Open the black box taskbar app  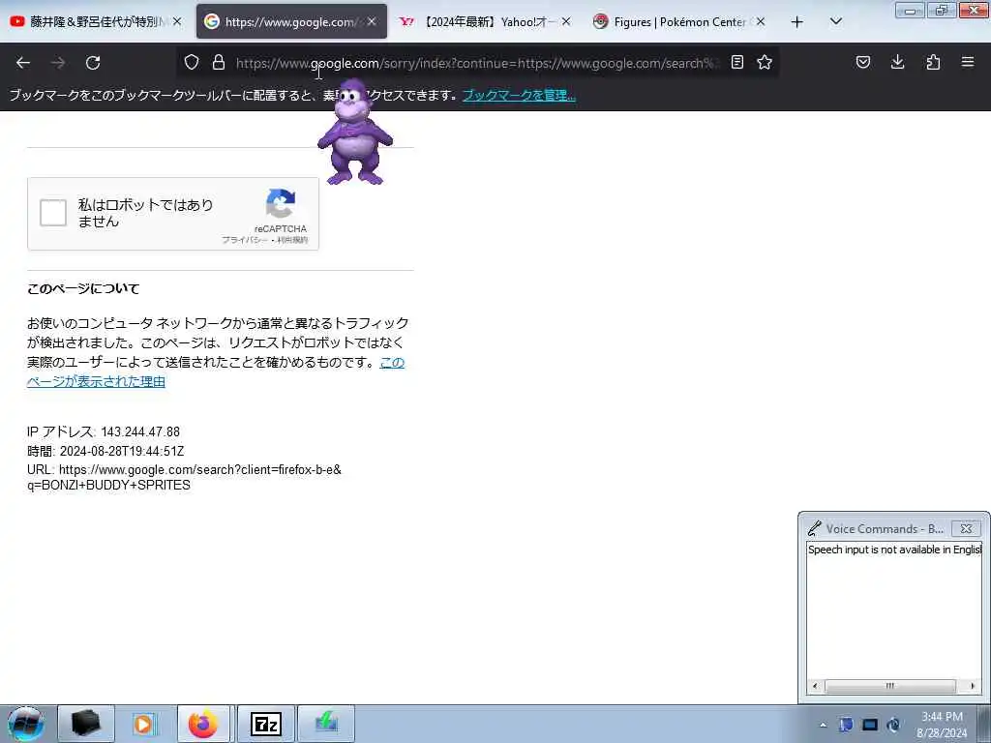[86, 724]
